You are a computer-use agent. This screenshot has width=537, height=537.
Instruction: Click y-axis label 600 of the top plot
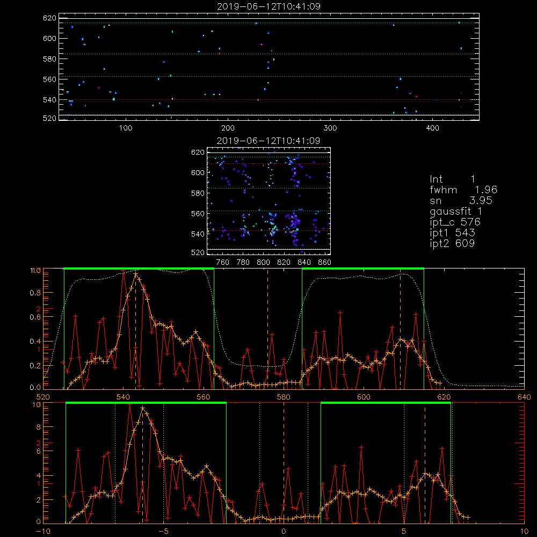click(49, 38)
